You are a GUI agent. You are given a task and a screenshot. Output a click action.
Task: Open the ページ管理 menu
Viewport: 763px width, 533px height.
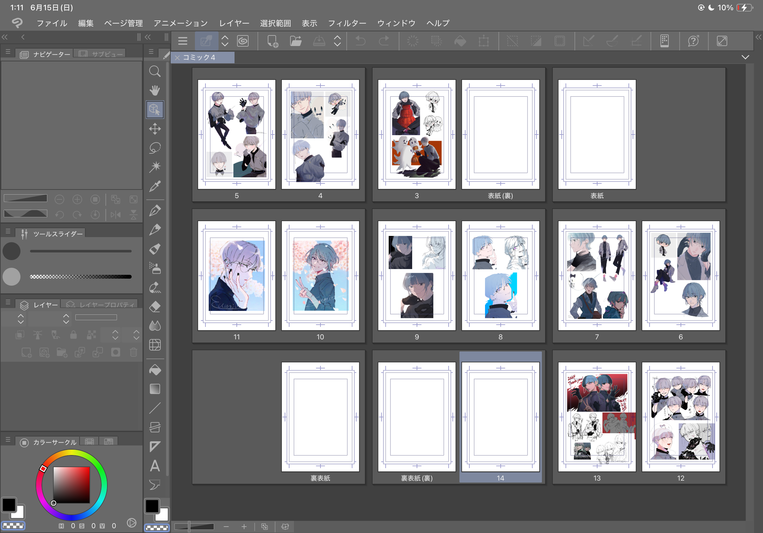pos(123,23)
